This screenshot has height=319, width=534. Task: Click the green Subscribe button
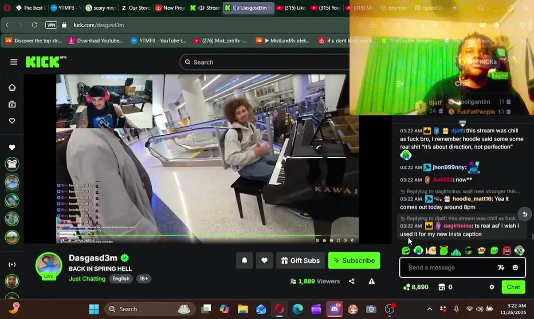(x=354, y=261)
